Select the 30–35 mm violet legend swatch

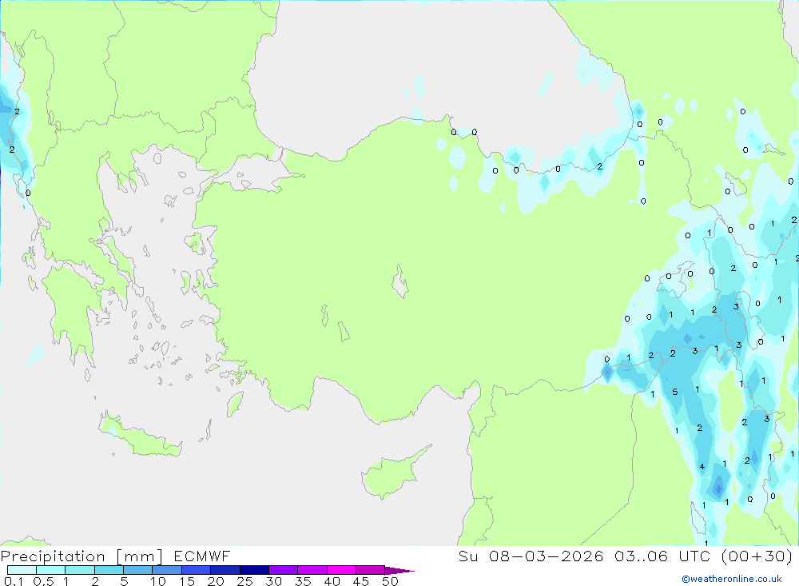[284, 570]
